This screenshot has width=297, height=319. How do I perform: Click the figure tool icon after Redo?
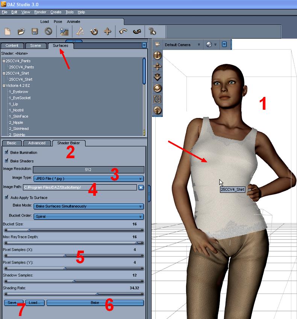[152, 31]
